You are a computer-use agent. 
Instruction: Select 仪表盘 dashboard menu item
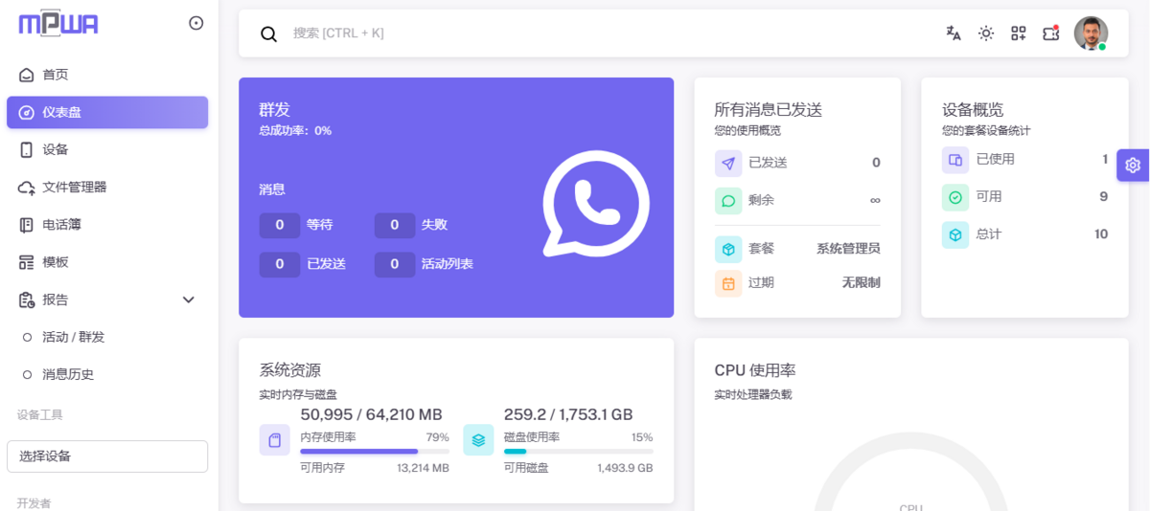(107, 112)
